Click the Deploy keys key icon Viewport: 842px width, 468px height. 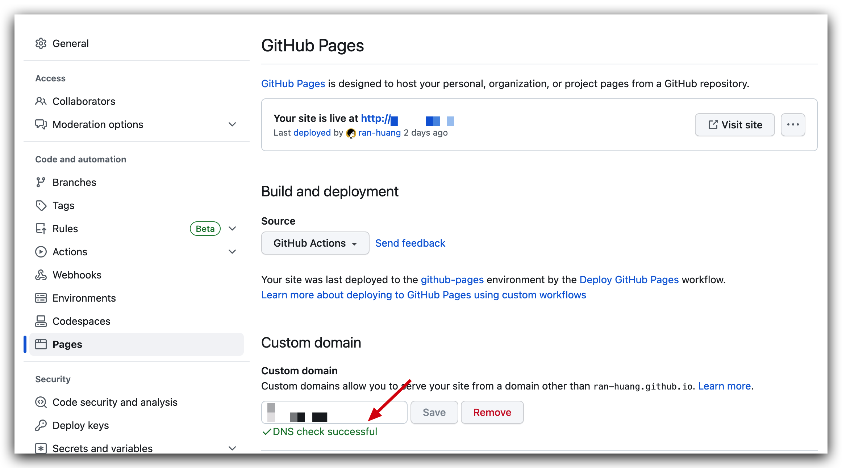click(41, 425)
